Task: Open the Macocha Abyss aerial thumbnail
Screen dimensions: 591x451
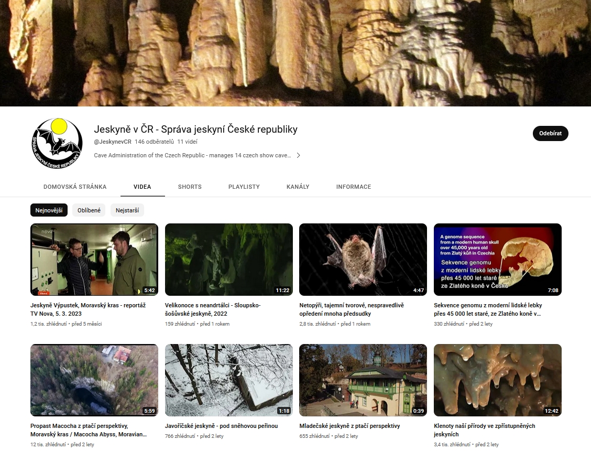Action: [94, 380]
